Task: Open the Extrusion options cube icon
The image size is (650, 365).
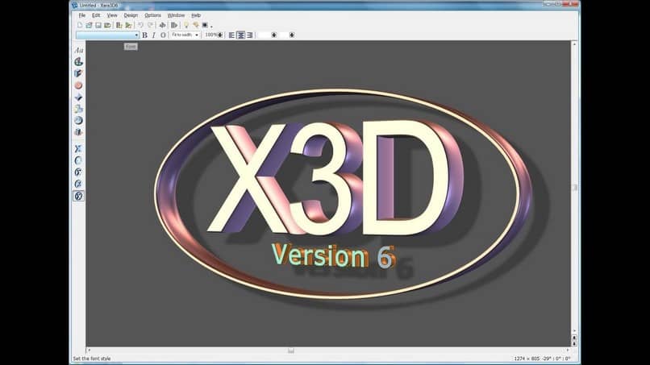Action: click(78, 73)
